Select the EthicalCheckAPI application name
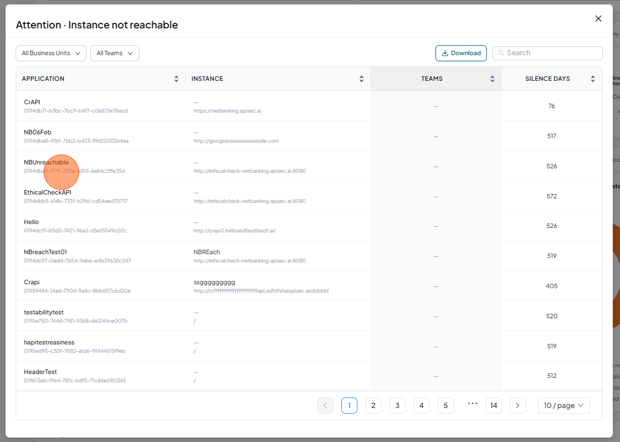 click(47, 192)
